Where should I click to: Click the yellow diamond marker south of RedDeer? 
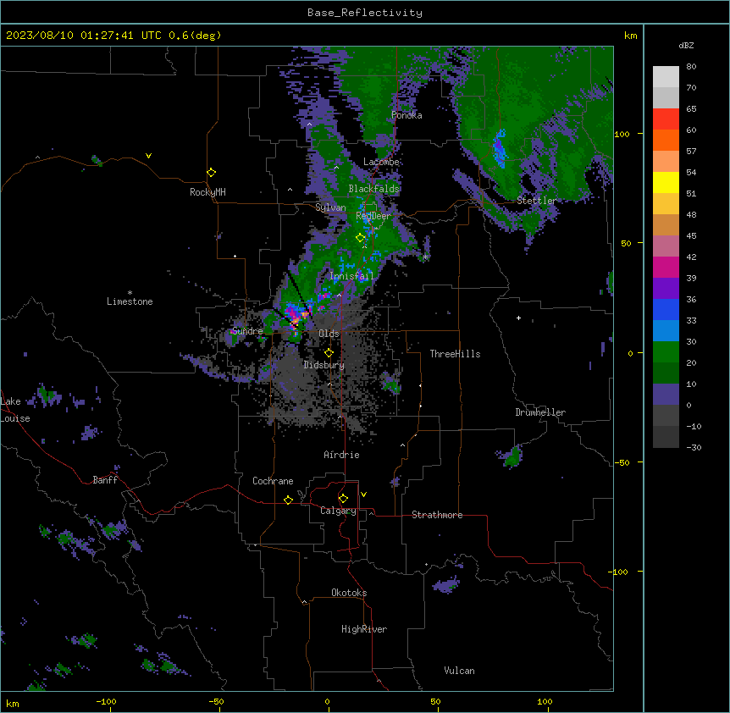(361, 238)
